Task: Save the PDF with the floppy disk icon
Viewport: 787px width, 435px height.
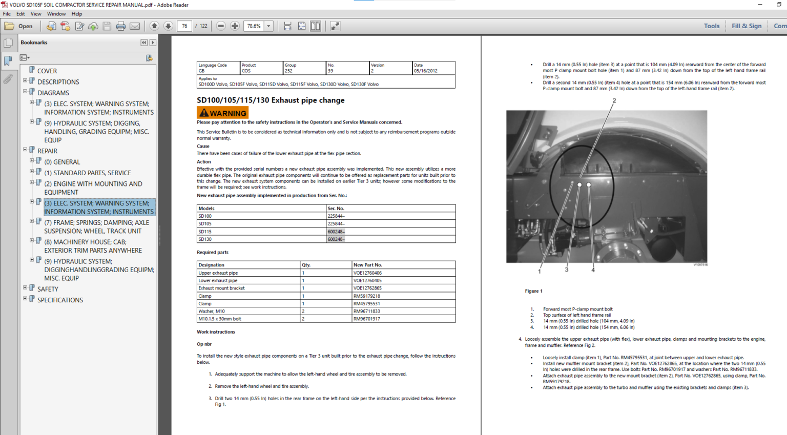Action: click(x=107, y=26)
